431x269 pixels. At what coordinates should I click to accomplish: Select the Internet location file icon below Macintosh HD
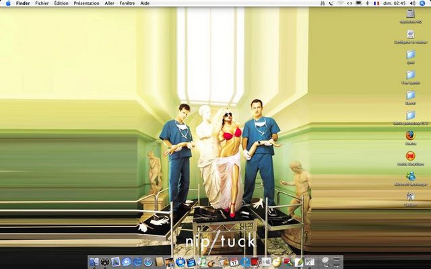(411, 34)
